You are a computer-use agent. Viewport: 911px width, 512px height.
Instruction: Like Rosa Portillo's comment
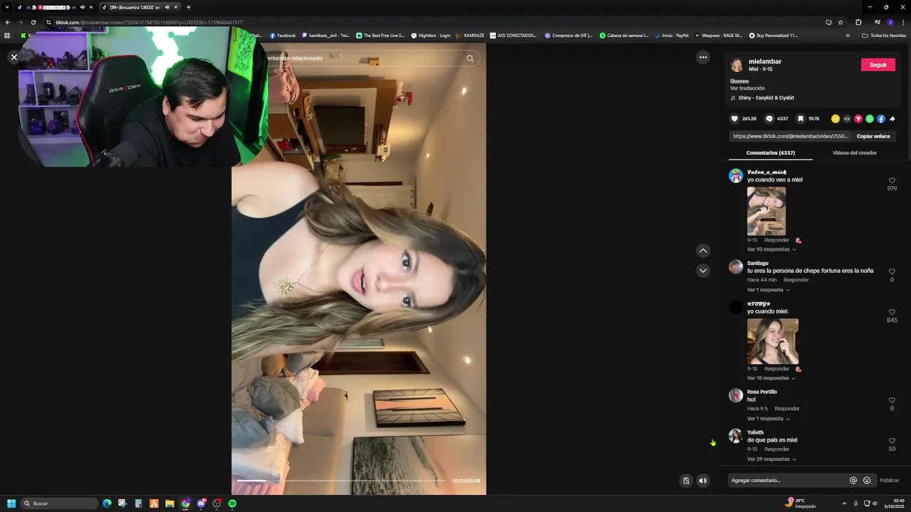pos(892,400)
